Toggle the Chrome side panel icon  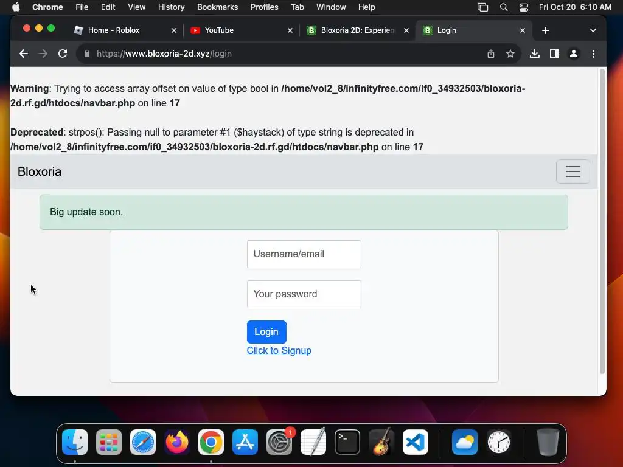click(554, 54)
